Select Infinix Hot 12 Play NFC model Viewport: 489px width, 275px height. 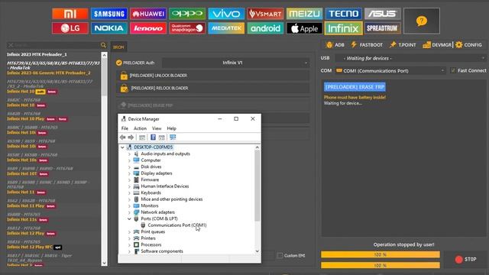pyautogui.click(x=30, y=247)
